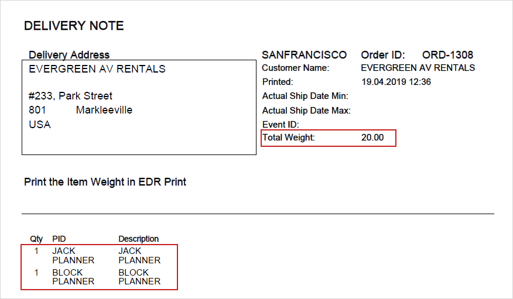Screen dimensions: 513x299
Task: Click the DELIVERY NOTE title
Action: 74,26
